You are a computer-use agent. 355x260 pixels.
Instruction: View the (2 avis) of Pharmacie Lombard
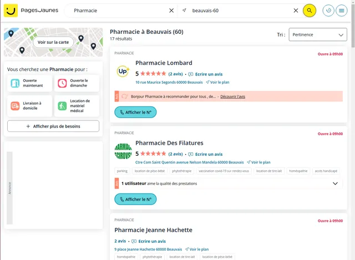175,74
